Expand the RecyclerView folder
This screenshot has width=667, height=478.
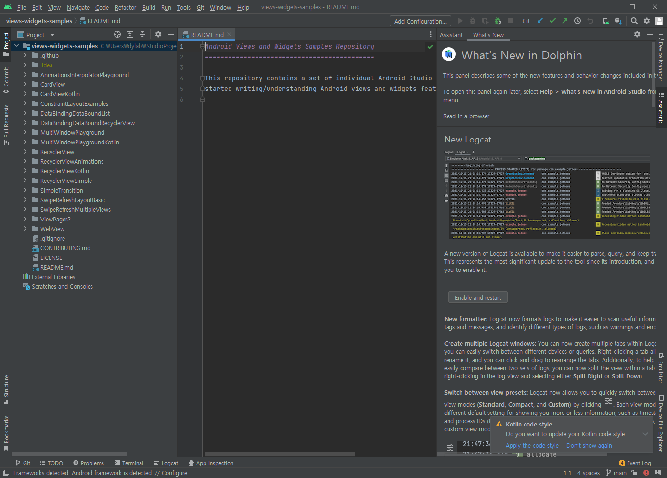25,152
